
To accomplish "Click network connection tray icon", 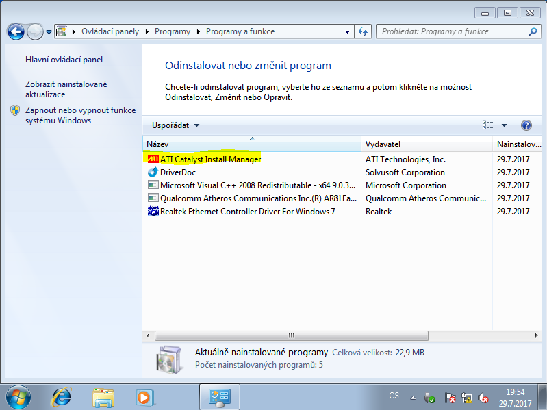I will [467, 398].
